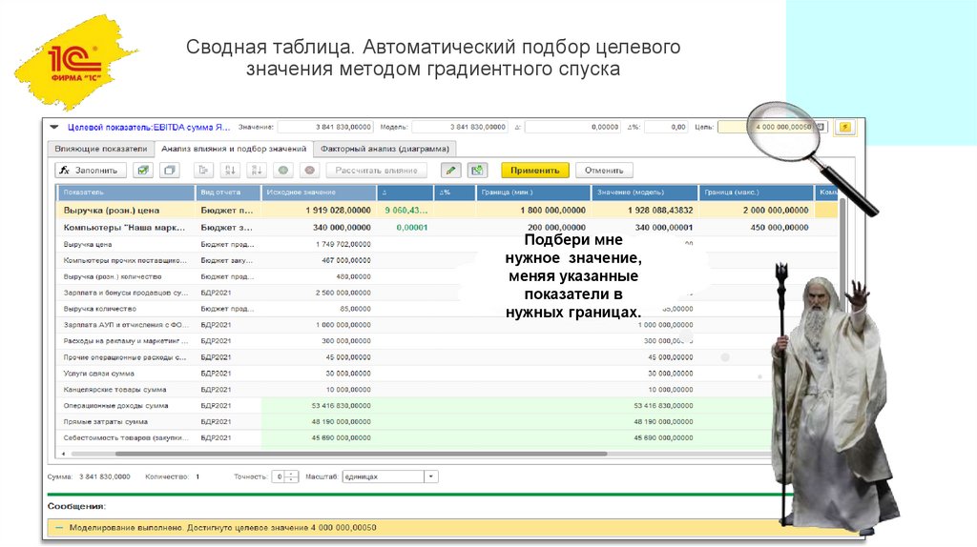Open Факторный анализ (диаграмма) tab

pyautogui.click(x=385, y=149)
